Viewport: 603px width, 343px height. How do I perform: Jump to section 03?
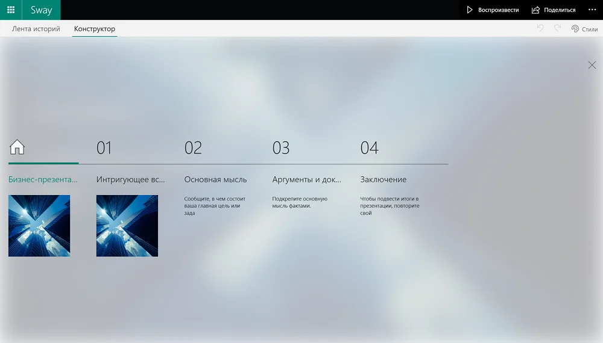pyautogui.click(x=281, y=147)
